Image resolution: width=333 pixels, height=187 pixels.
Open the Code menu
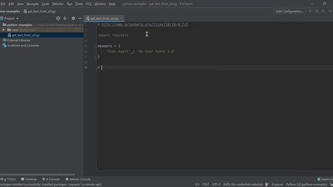[45, 4]
